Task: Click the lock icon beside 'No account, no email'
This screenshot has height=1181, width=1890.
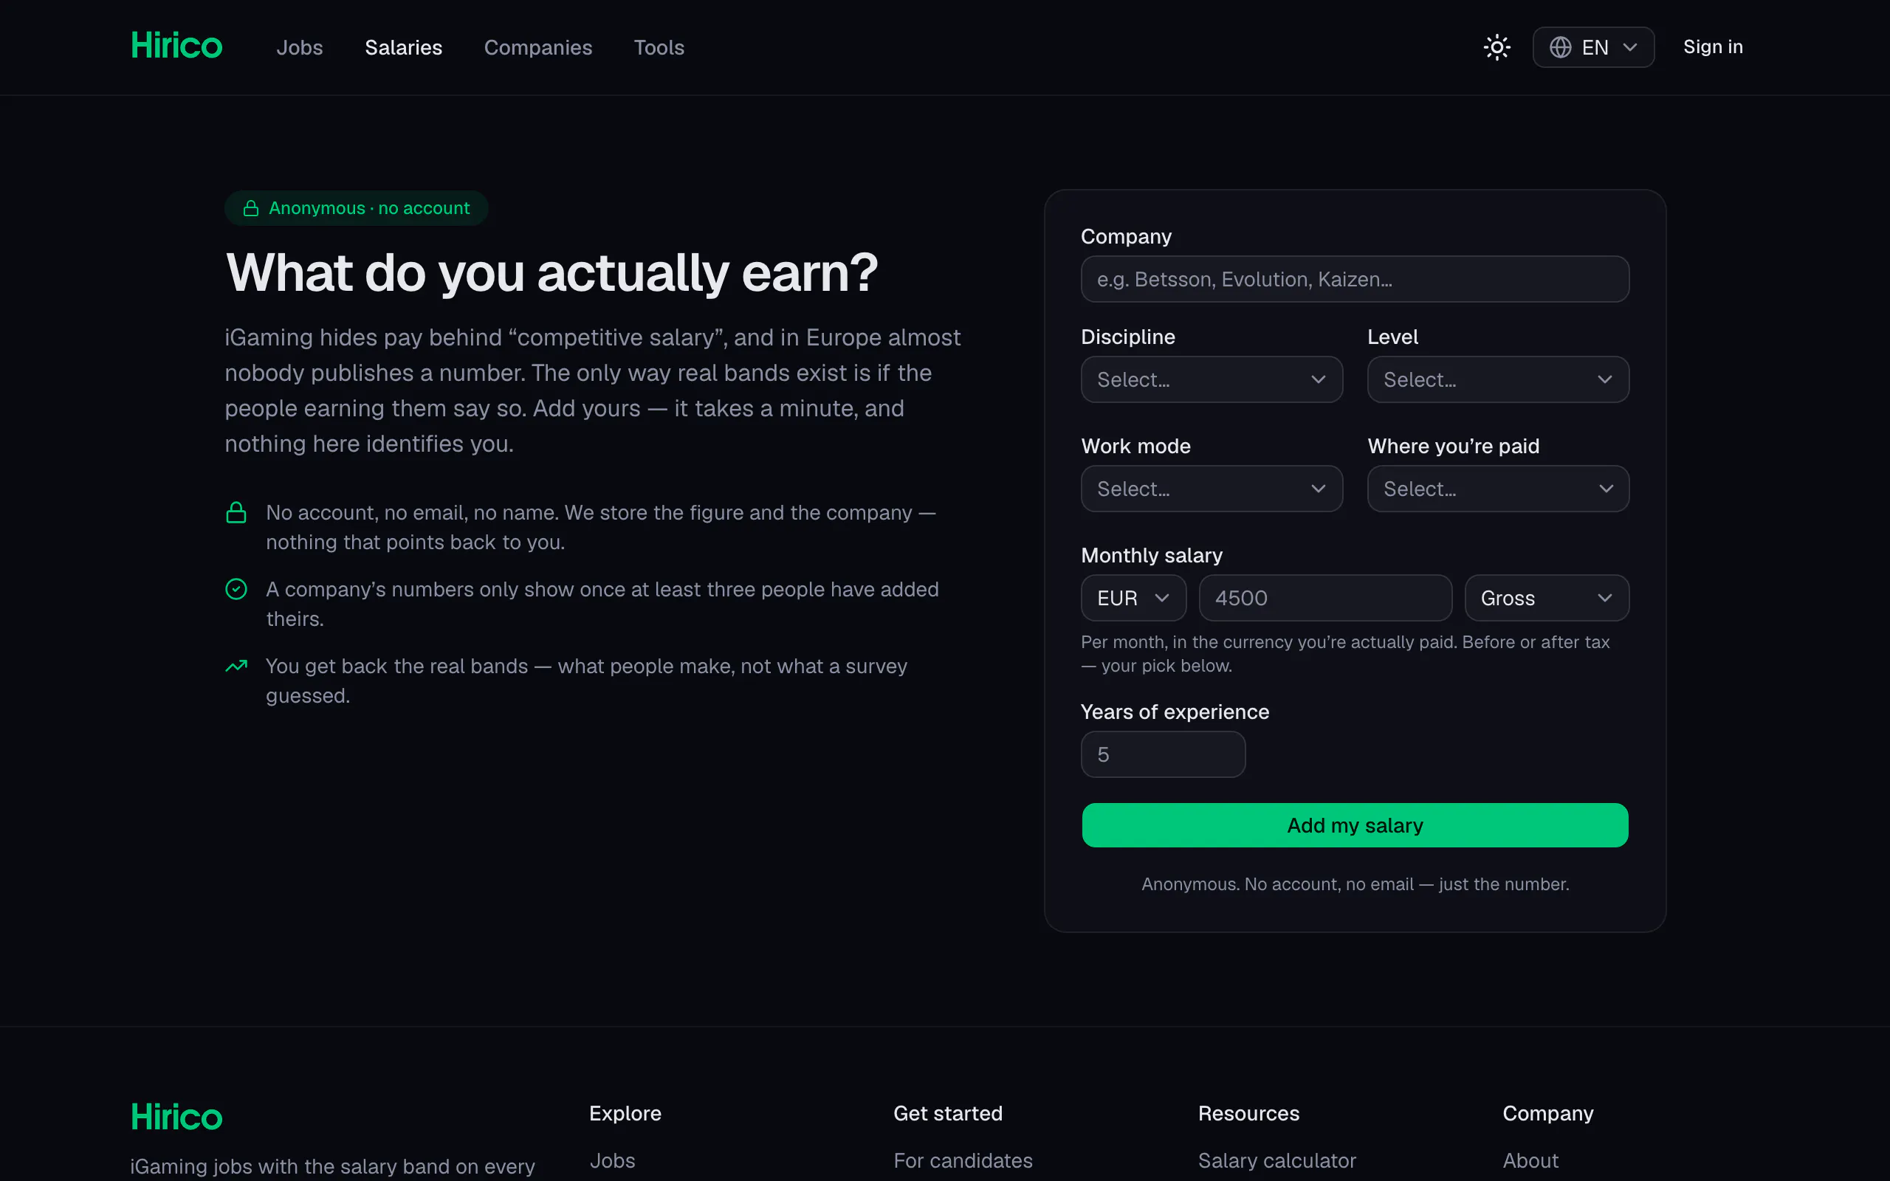Action: coord(236,512)
